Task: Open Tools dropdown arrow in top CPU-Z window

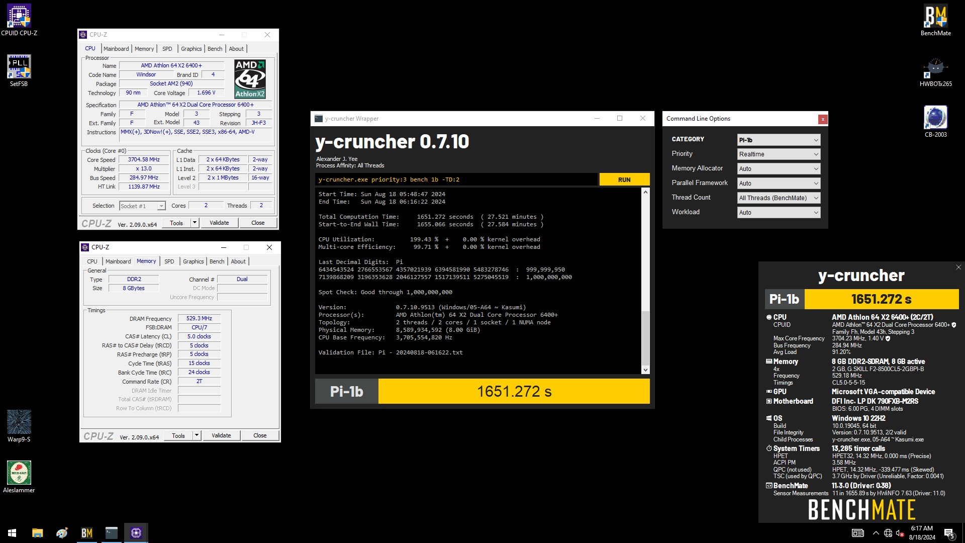Action: 195,223
